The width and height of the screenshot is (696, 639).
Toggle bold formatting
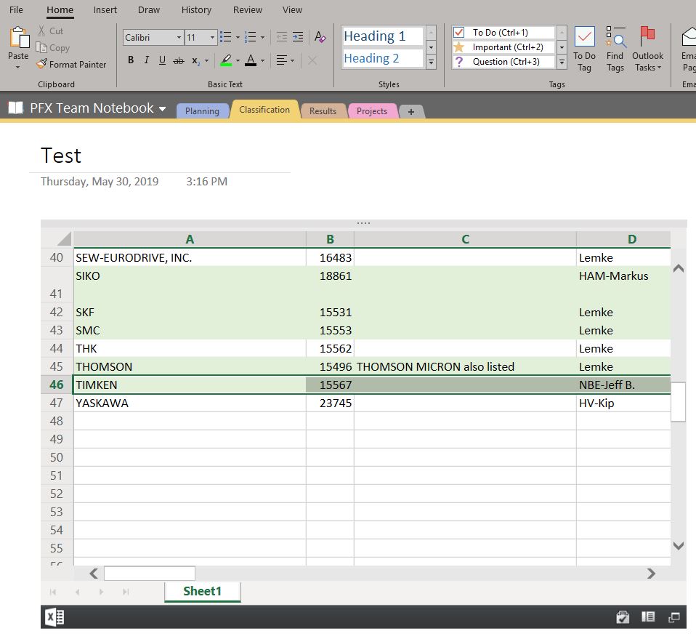[x=131, y=60]
